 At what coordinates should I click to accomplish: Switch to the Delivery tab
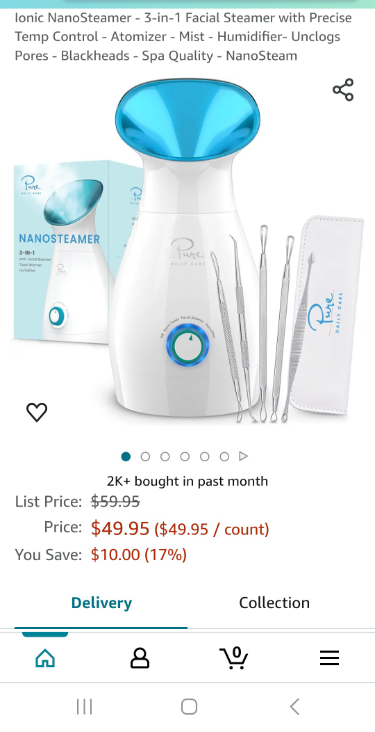click(x=101, y=603)
